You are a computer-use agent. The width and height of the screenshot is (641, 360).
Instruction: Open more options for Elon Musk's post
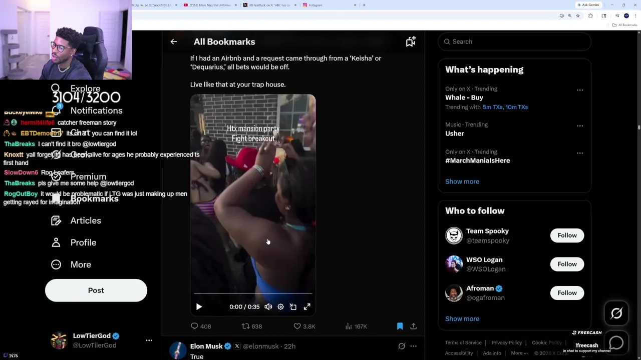[x=414, y=346]
